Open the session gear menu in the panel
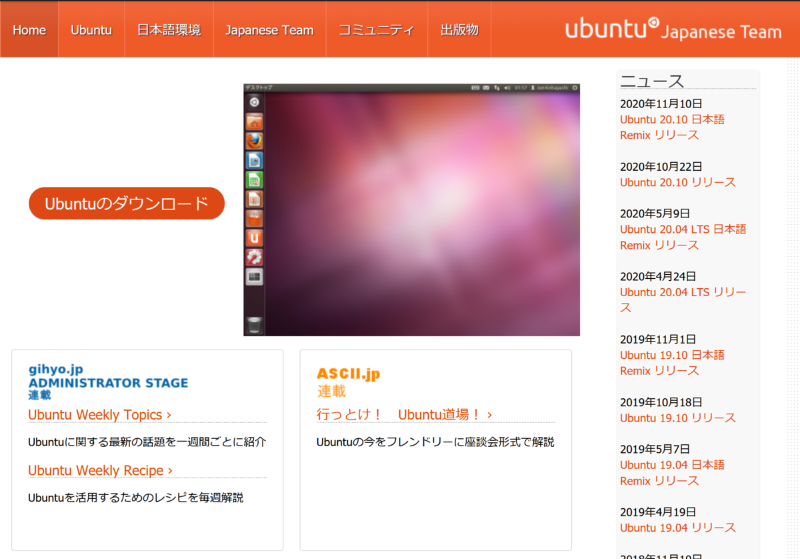The image size is (800, 559). 575,88
